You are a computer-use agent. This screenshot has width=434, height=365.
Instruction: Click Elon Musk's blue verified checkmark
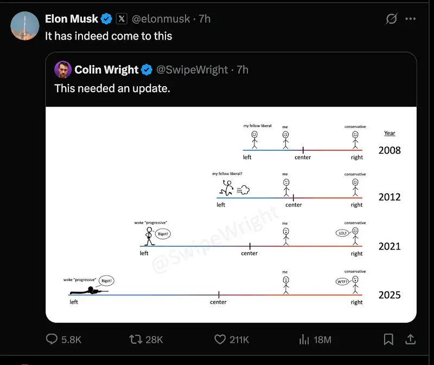point(107,19)
